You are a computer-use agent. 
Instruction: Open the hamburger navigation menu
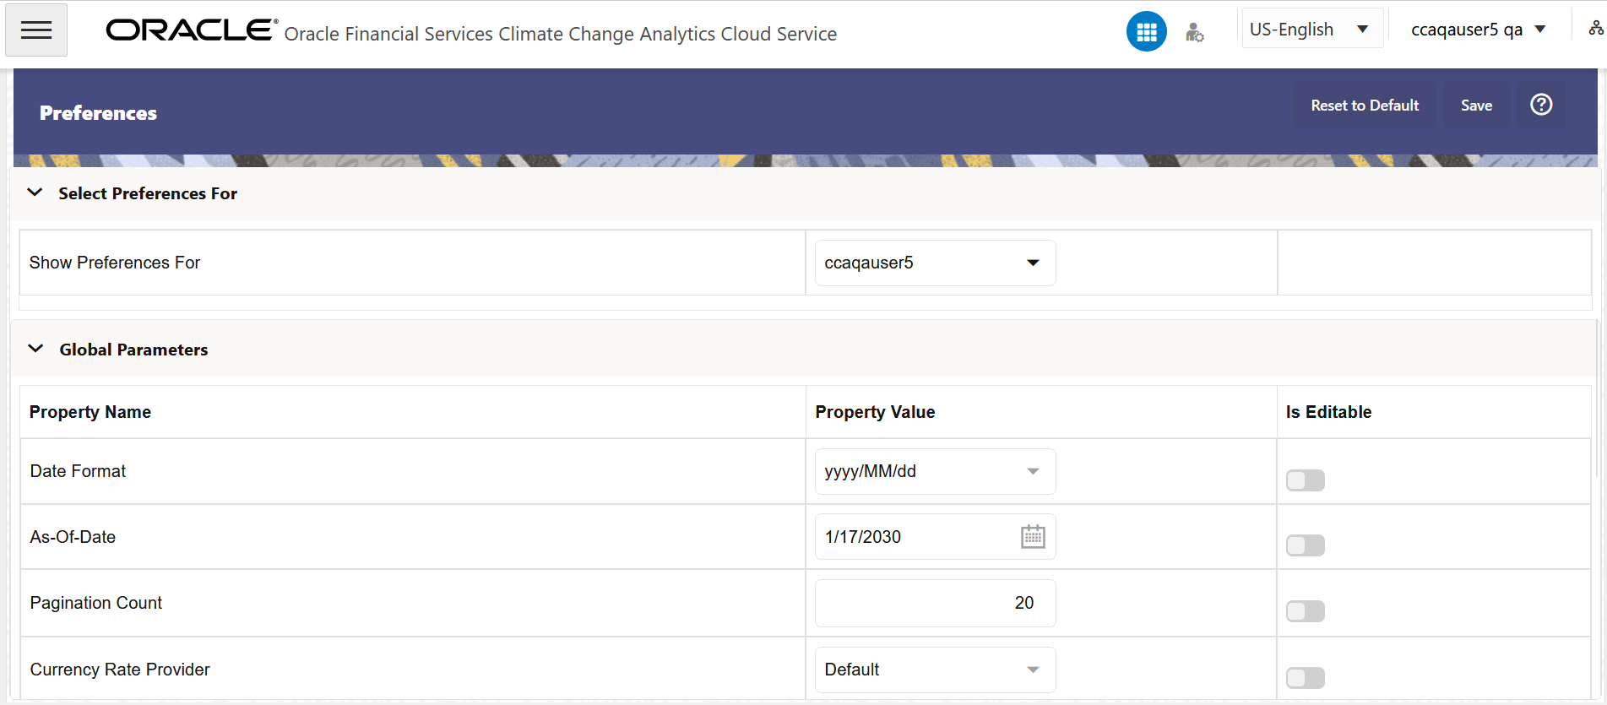[x=36, y=30]
